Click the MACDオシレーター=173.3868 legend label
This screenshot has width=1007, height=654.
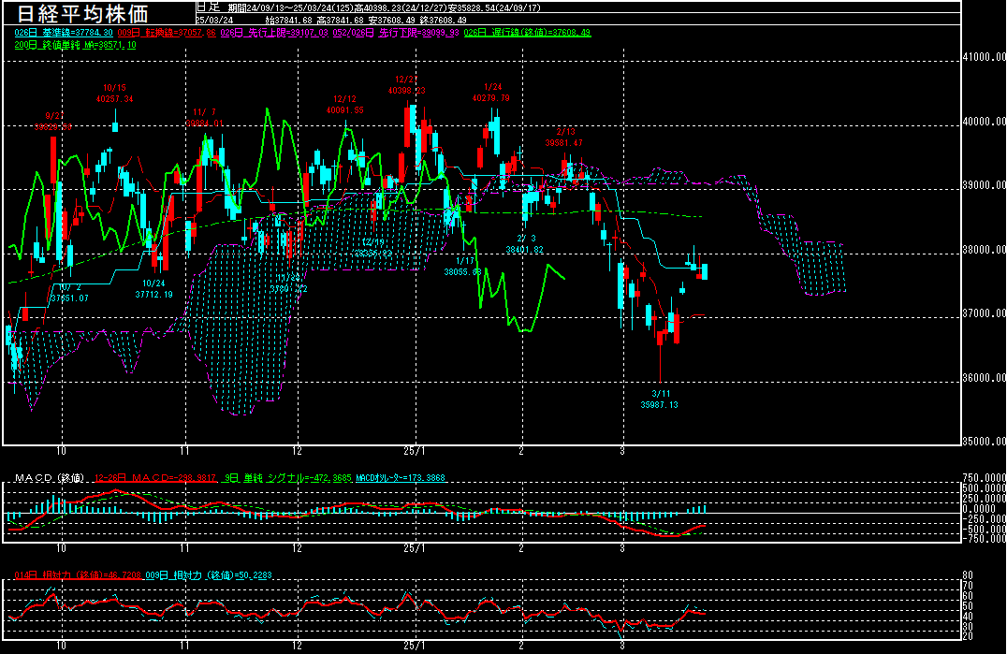pos(401,478)
